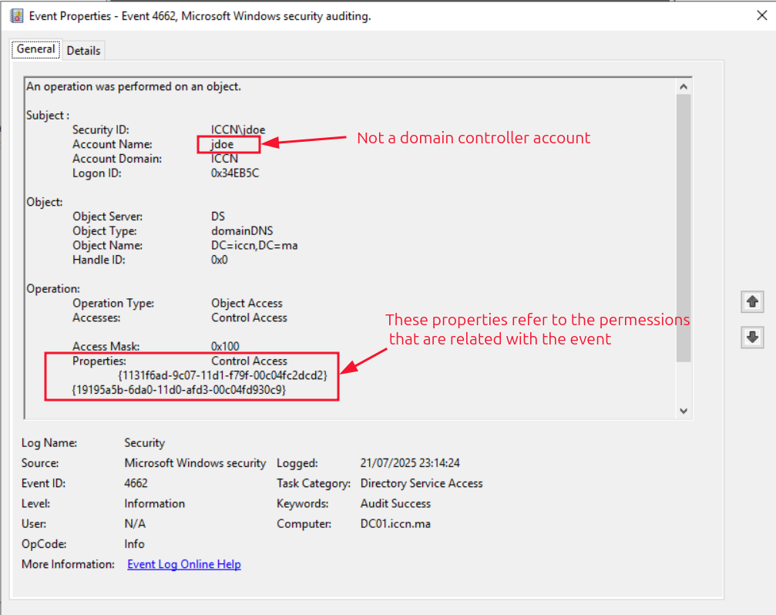Viewport: 776px width, 615px height.
Task: Click the jdoe Account Name value
Action: 223,144
